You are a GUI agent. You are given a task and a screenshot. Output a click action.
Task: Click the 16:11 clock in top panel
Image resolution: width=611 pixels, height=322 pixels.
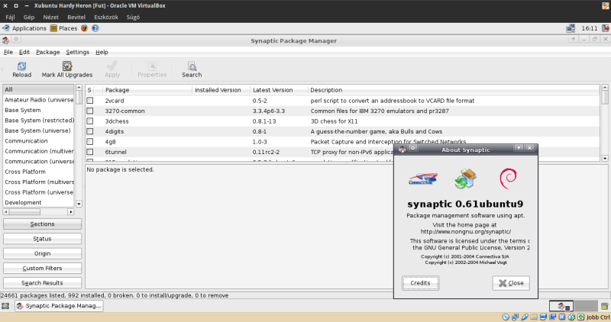coord(589,28)
